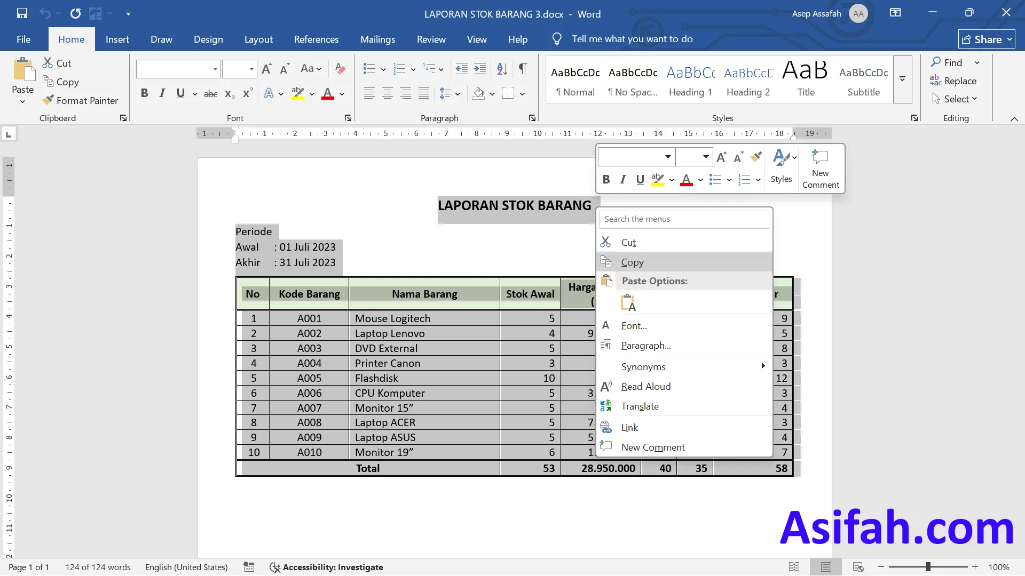The image size is (1025, 576).
Task: Click the Strikethrough icon
Action: click(211, 93)
